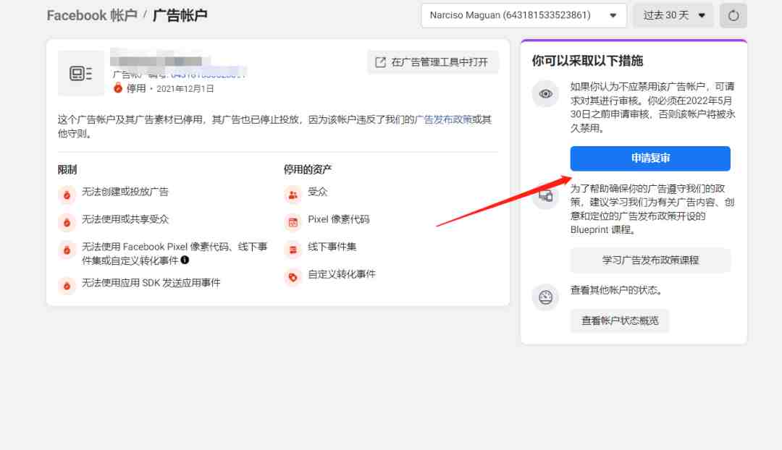Image resolution: width=782 pixels, height=450 pixels.
Task: Click the Pixel 像素代码 icon
Action: click(x=293, y=222)
